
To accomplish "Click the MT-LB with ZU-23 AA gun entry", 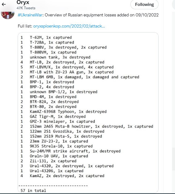I will (x=67, y=72).
